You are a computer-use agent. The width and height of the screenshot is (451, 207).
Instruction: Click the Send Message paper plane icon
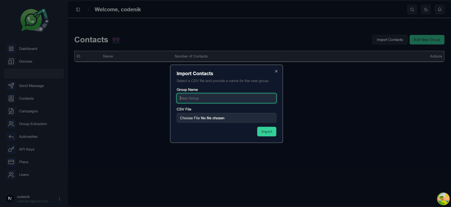pyautogui.click(x=11, y=86)
